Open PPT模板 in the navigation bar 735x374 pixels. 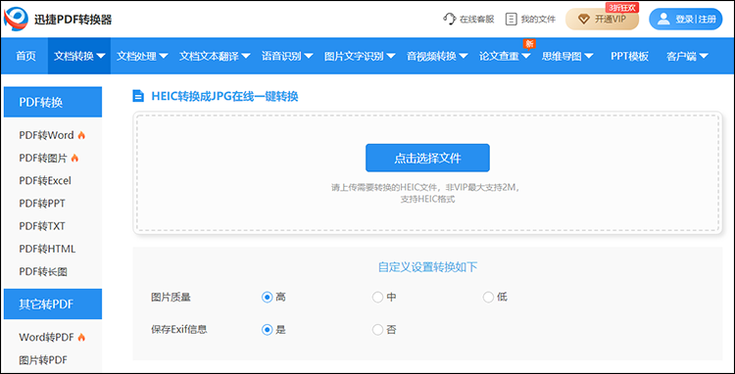[x=629, y=56]
